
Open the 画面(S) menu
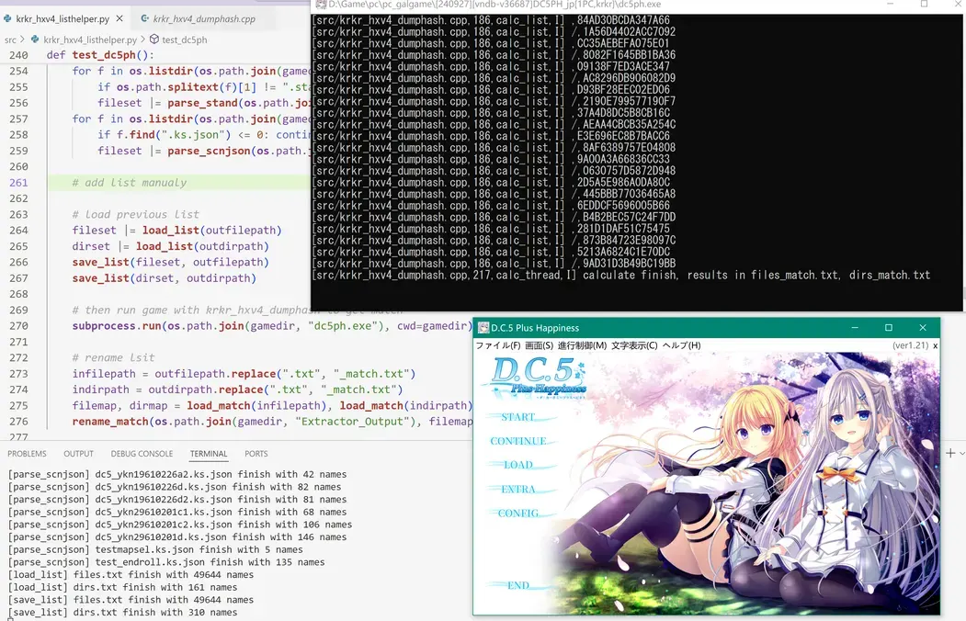pyautogui.click(x=539, y=345)
